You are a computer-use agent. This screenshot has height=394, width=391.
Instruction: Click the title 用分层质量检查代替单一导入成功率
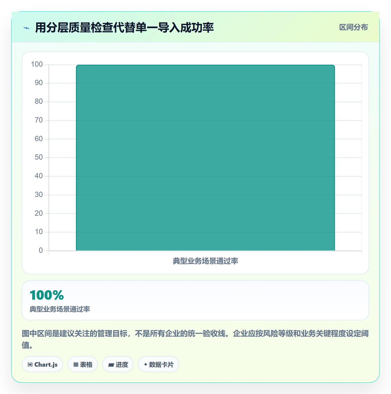click(124, 28)
